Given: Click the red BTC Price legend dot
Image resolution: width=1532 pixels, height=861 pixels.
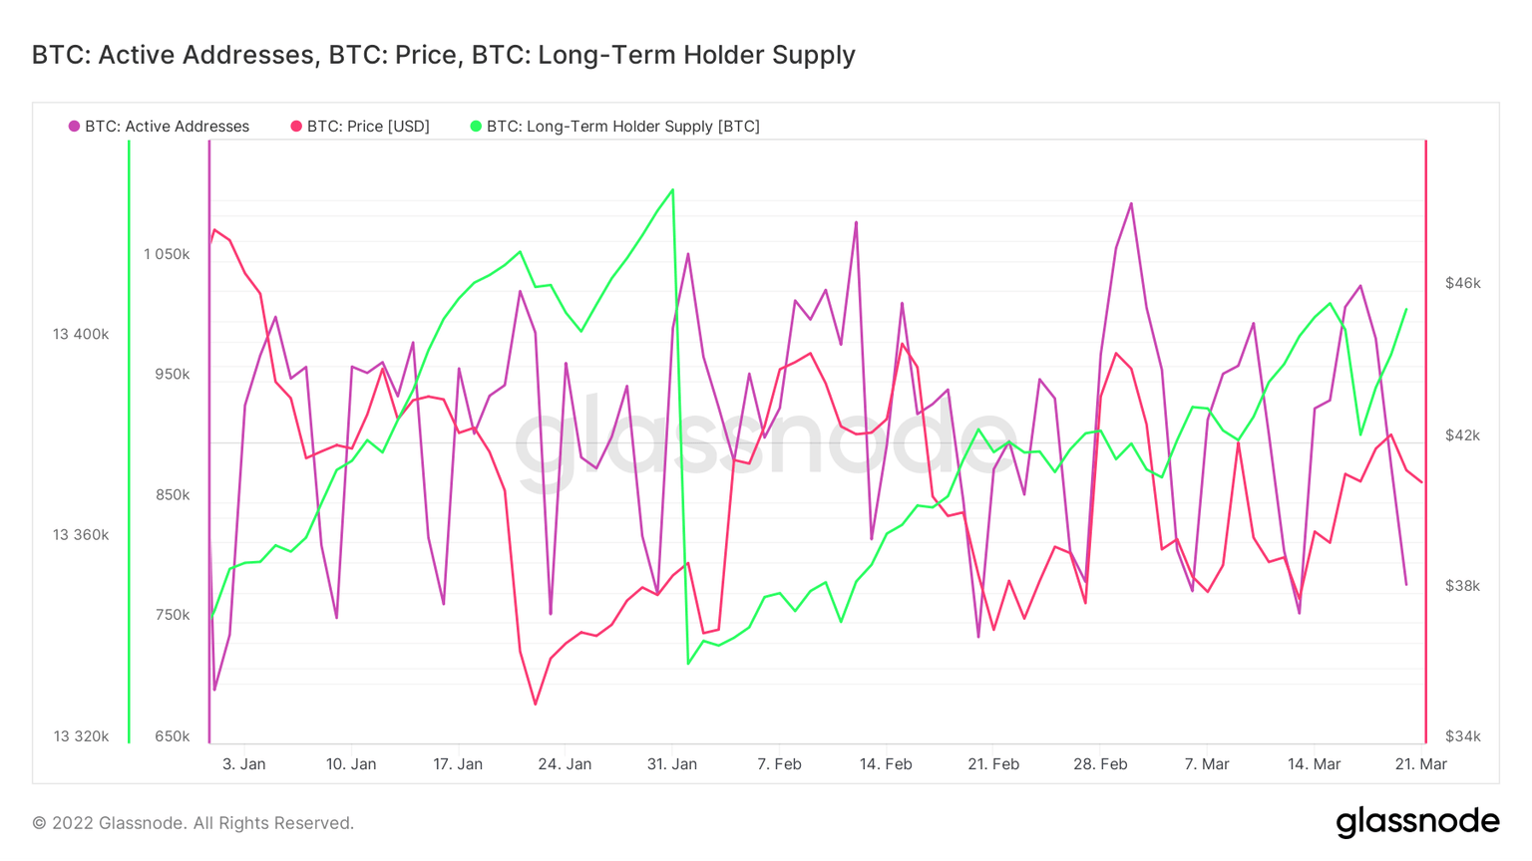Looking at the screenshot, I should [296, 127].
